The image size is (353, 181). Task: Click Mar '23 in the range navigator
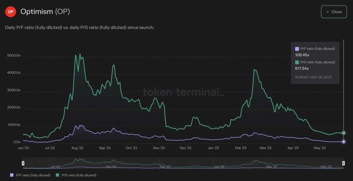tap(271, 167)
